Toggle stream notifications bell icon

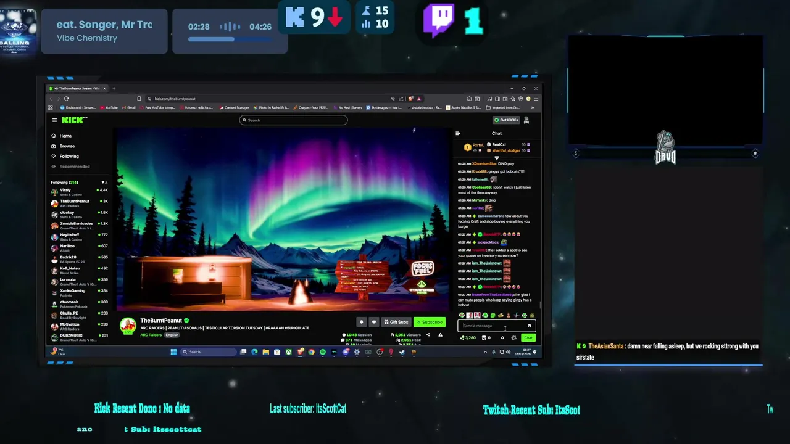coord(362,322)
